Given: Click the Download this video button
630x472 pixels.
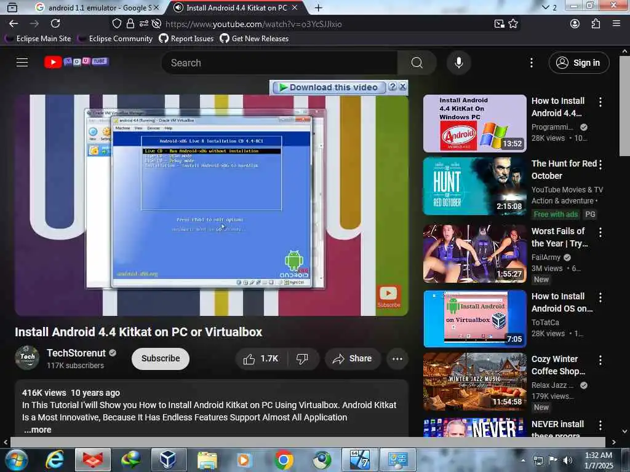Looking at the screenshot, I should [329, 87].
